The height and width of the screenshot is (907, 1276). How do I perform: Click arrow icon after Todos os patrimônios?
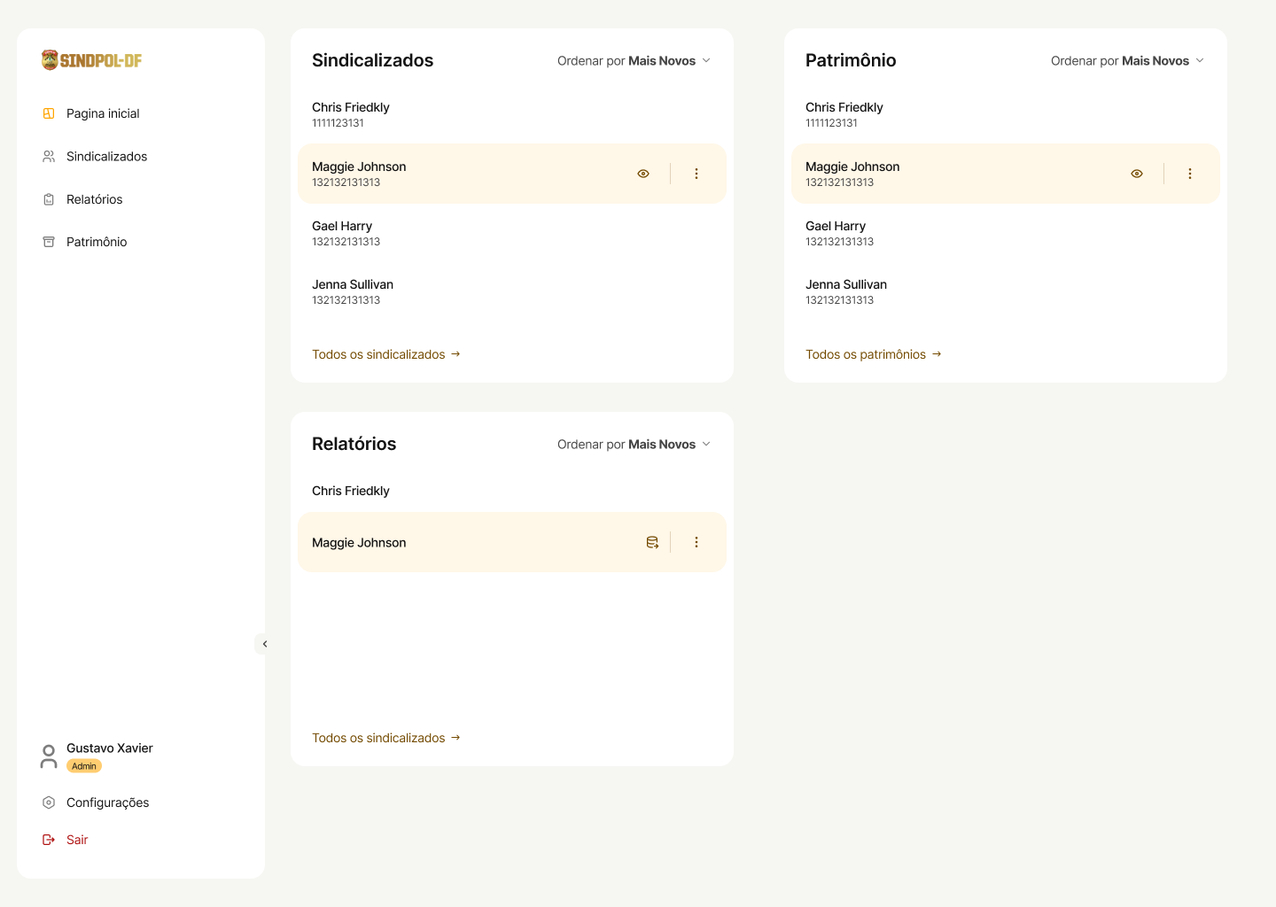[937, 354]
